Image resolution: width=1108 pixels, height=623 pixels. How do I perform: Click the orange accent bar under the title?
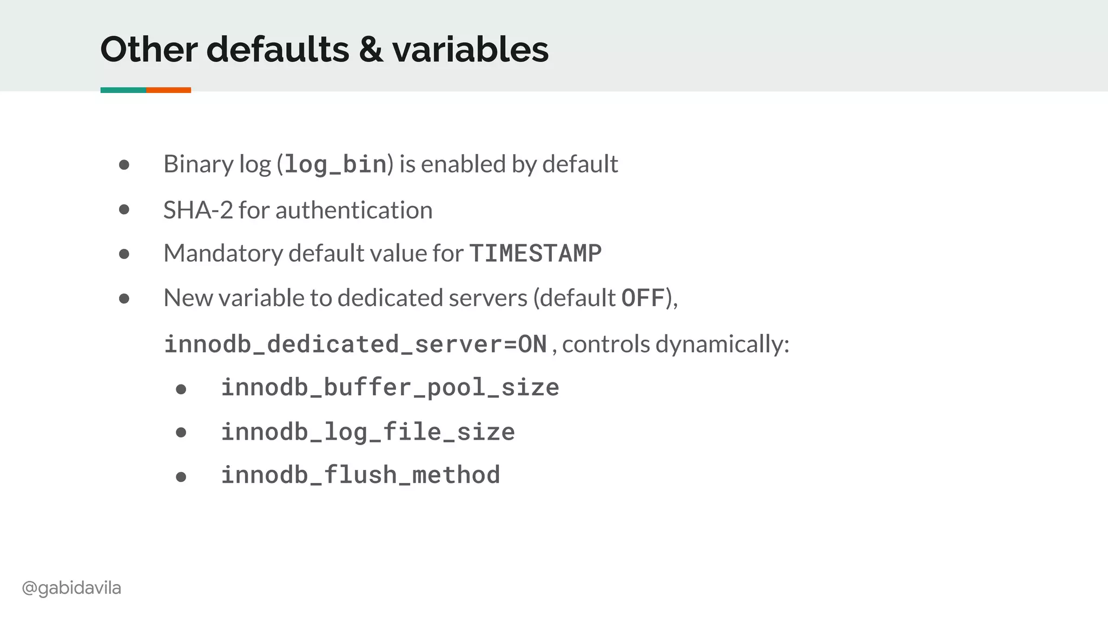coord(168,90)
